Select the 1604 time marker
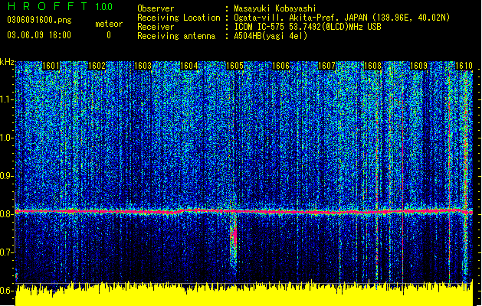 189,66
